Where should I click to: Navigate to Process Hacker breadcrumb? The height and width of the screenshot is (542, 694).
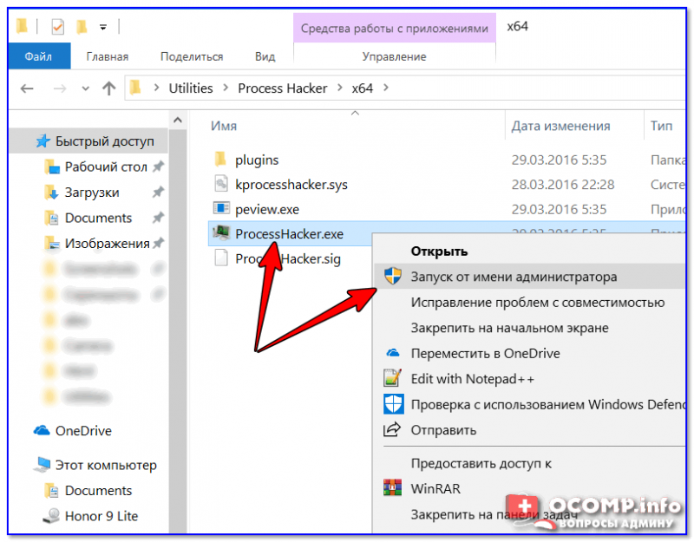click(x=283, y=88)
